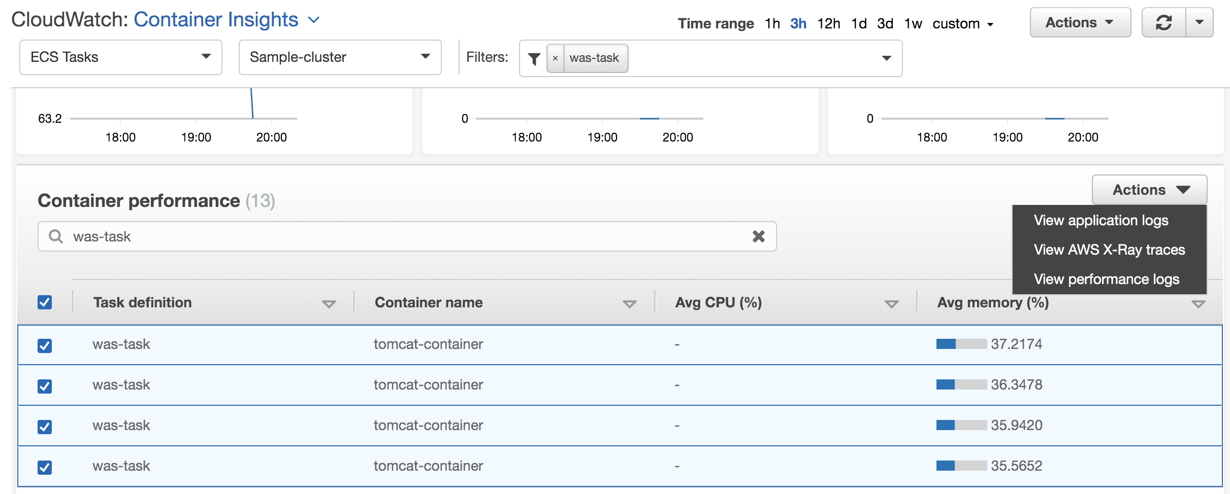The height and width of the screenshot is (494, 1230).
Task: Click the 37.2174 memory usage bar
Action: [x=961, y=344]
